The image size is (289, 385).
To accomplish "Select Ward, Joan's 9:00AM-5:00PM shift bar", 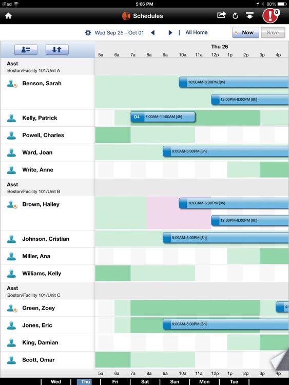I will click(x=226, y=151).
